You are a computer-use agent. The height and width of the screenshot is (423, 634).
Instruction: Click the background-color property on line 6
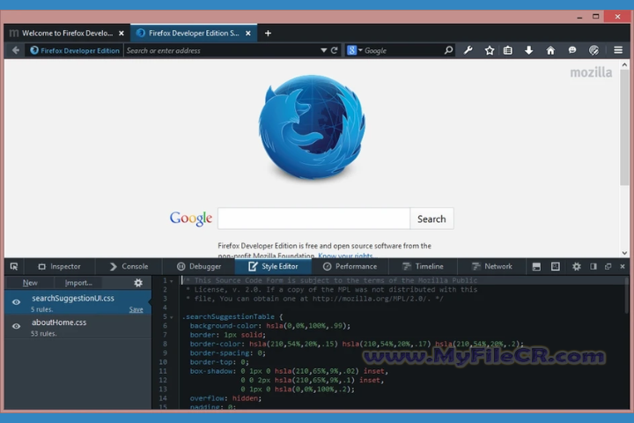tap(224, 326)
